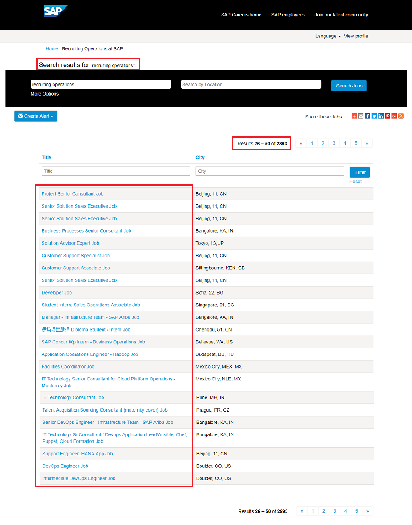The width and height of the screenshot is (412, 525).
Task: Open the RSS feed icon
Action: (401, 116)
